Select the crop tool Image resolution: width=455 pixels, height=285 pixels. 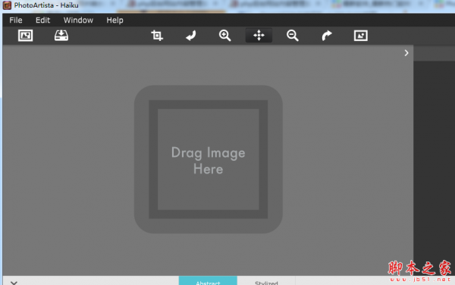pos(157,36)
